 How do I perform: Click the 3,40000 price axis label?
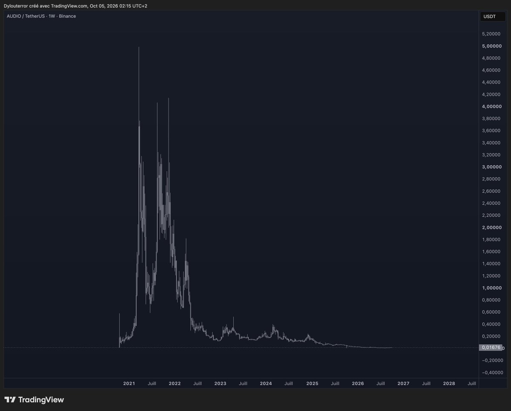492,143
